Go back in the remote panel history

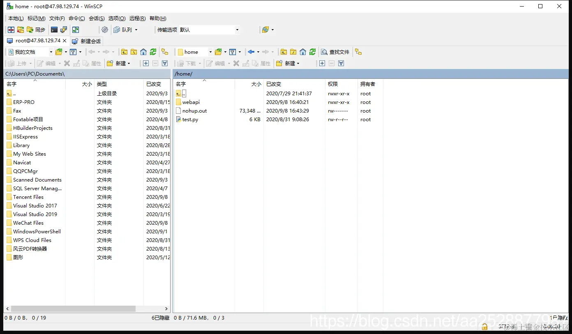[x=251, y=52]
